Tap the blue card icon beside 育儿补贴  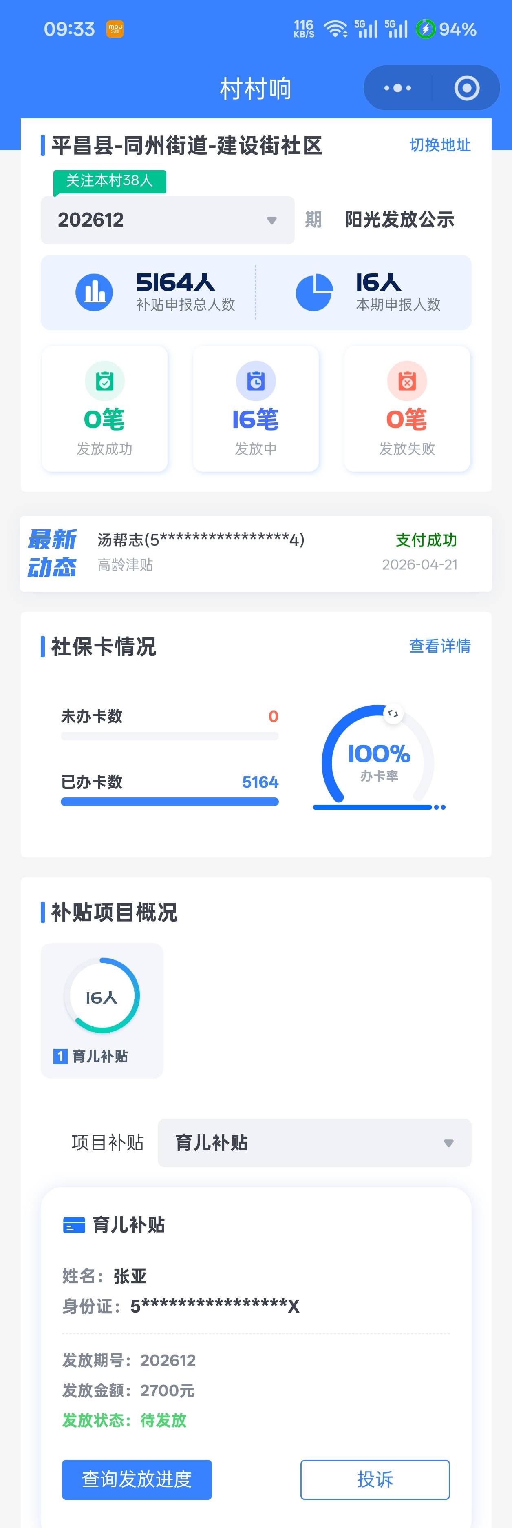74,1225
